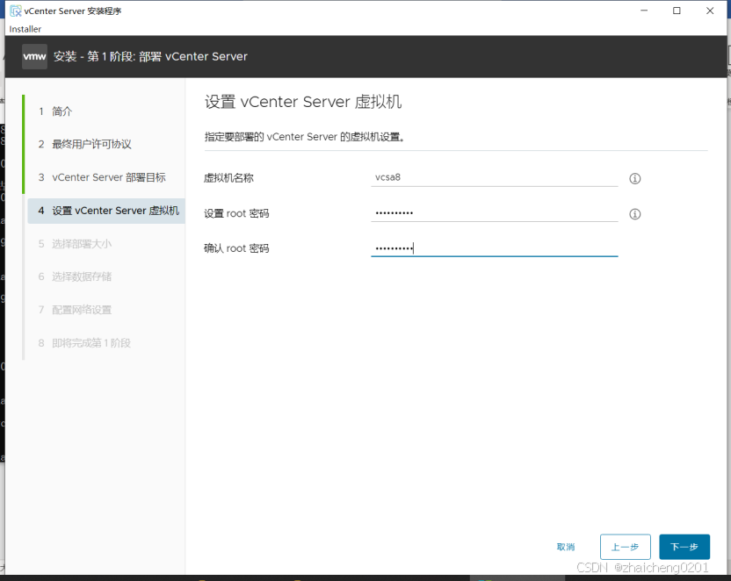Click the 取消 cancel link
Image resolution: width=731 pixels, height=581 pixels.
(x=566, y=547)
